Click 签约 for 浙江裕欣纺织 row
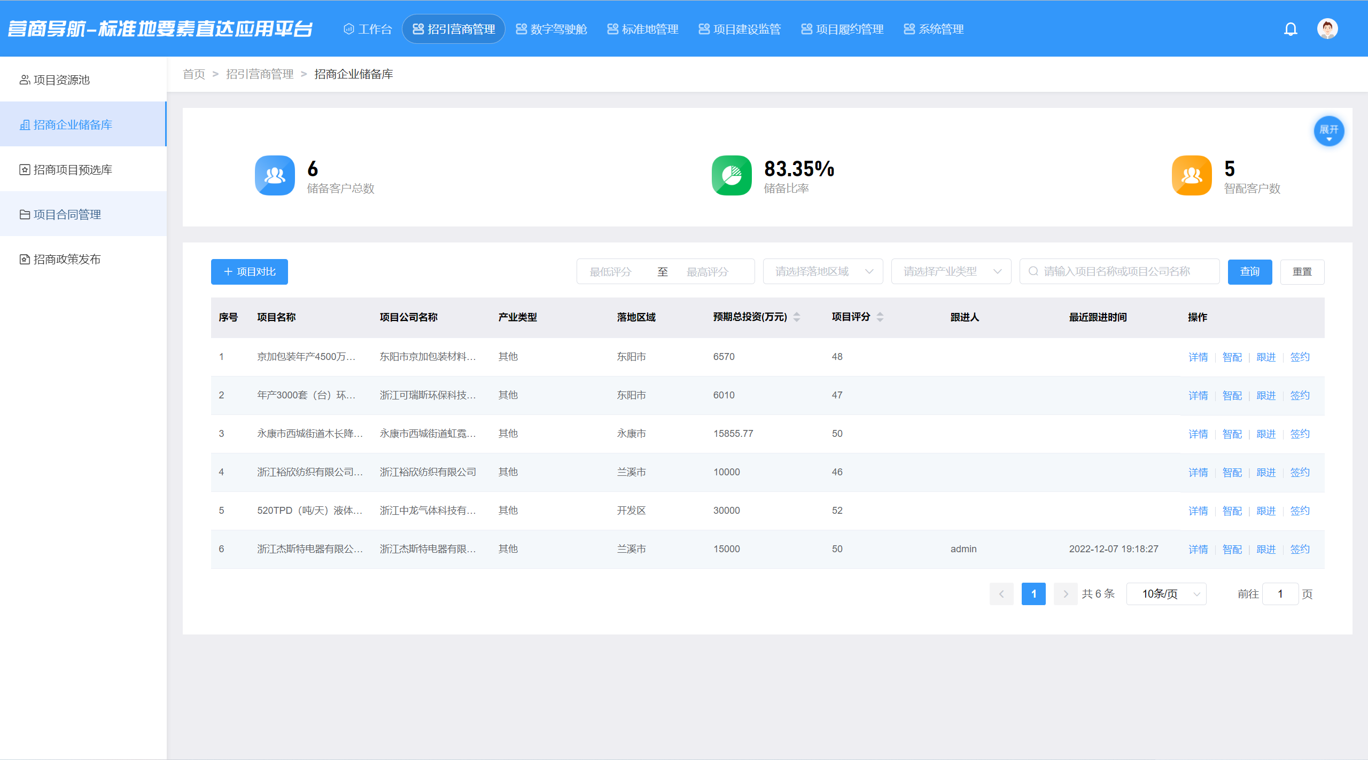This screenshot has height=760, width=1368. coord(1300,473)
